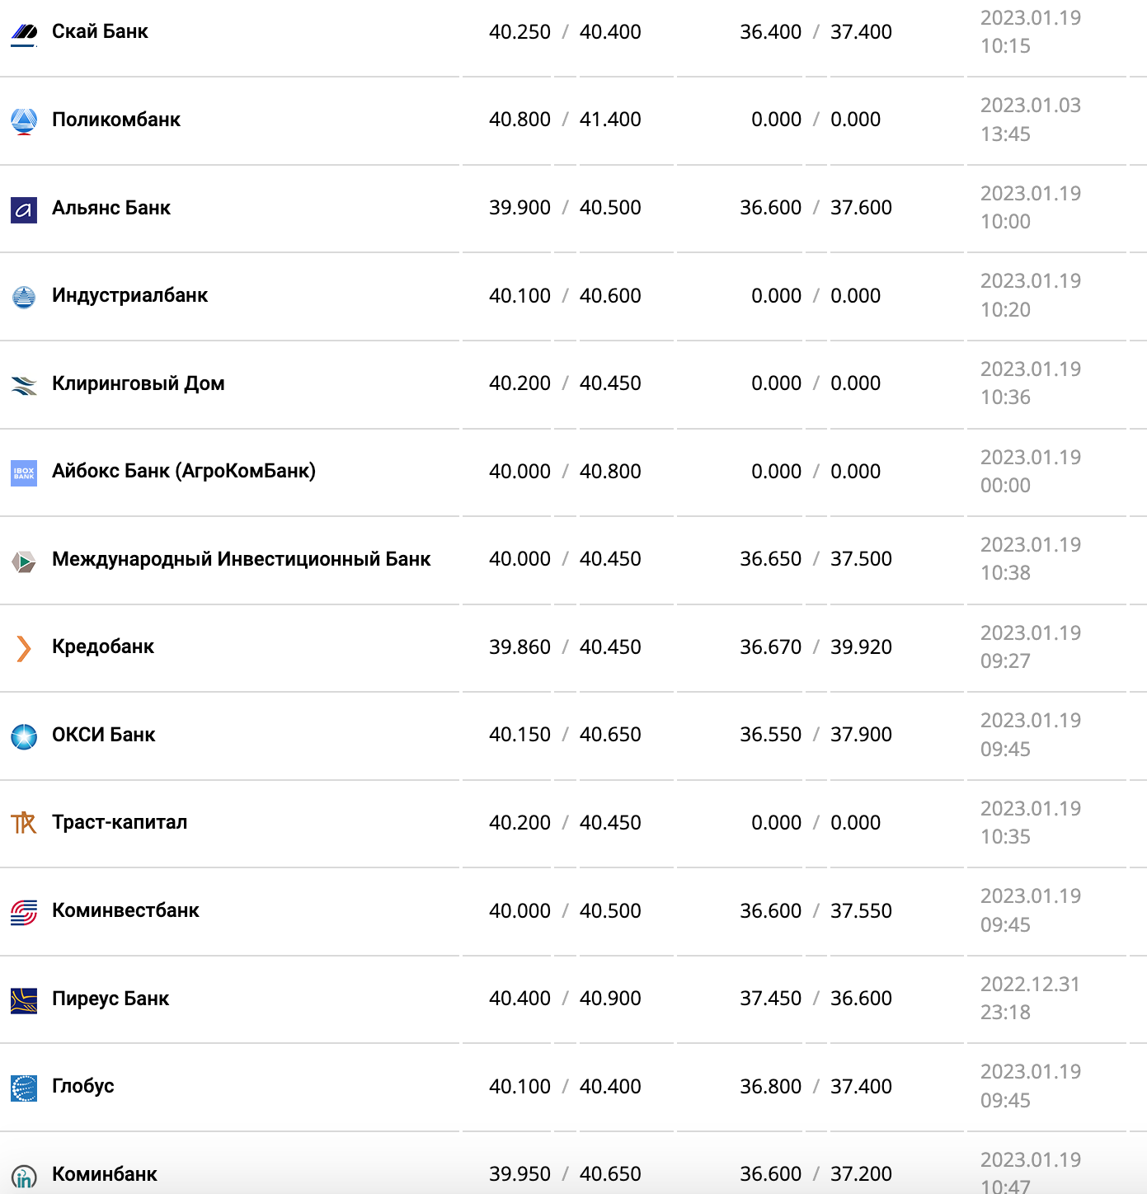
Task: Open the Коминбанк link
Action: 105,1173
